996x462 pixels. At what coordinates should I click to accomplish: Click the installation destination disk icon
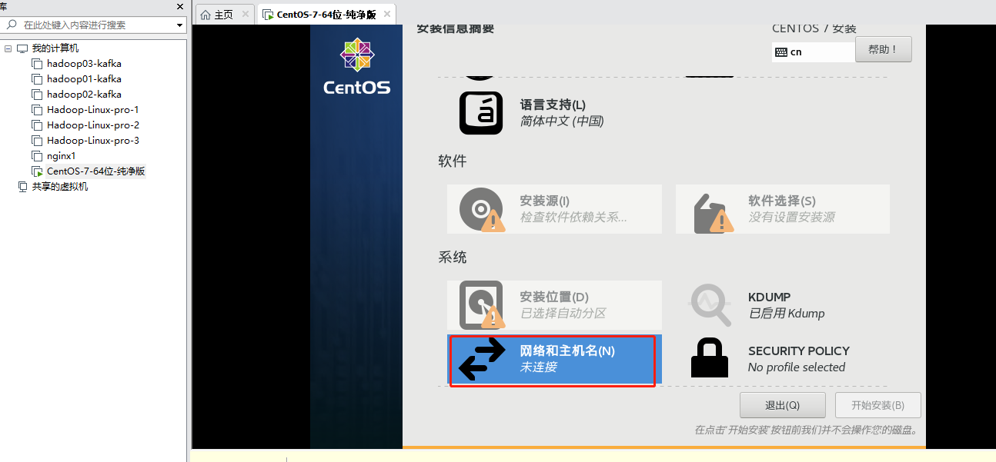482,305
